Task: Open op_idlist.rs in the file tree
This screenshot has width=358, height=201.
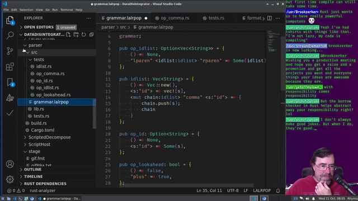Action: click(x=48, y=88)
